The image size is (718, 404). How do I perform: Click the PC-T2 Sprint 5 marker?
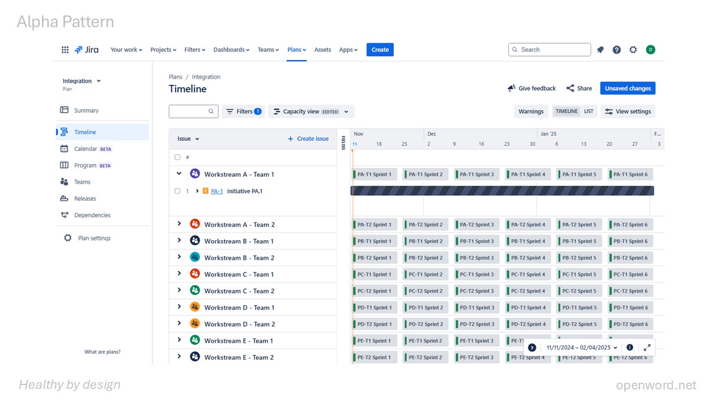(579, 291)
